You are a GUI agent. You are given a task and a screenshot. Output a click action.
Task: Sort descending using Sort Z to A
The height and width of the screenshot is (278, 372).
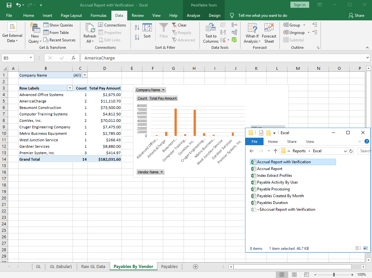pyautogui.click(x=137, y=38)
